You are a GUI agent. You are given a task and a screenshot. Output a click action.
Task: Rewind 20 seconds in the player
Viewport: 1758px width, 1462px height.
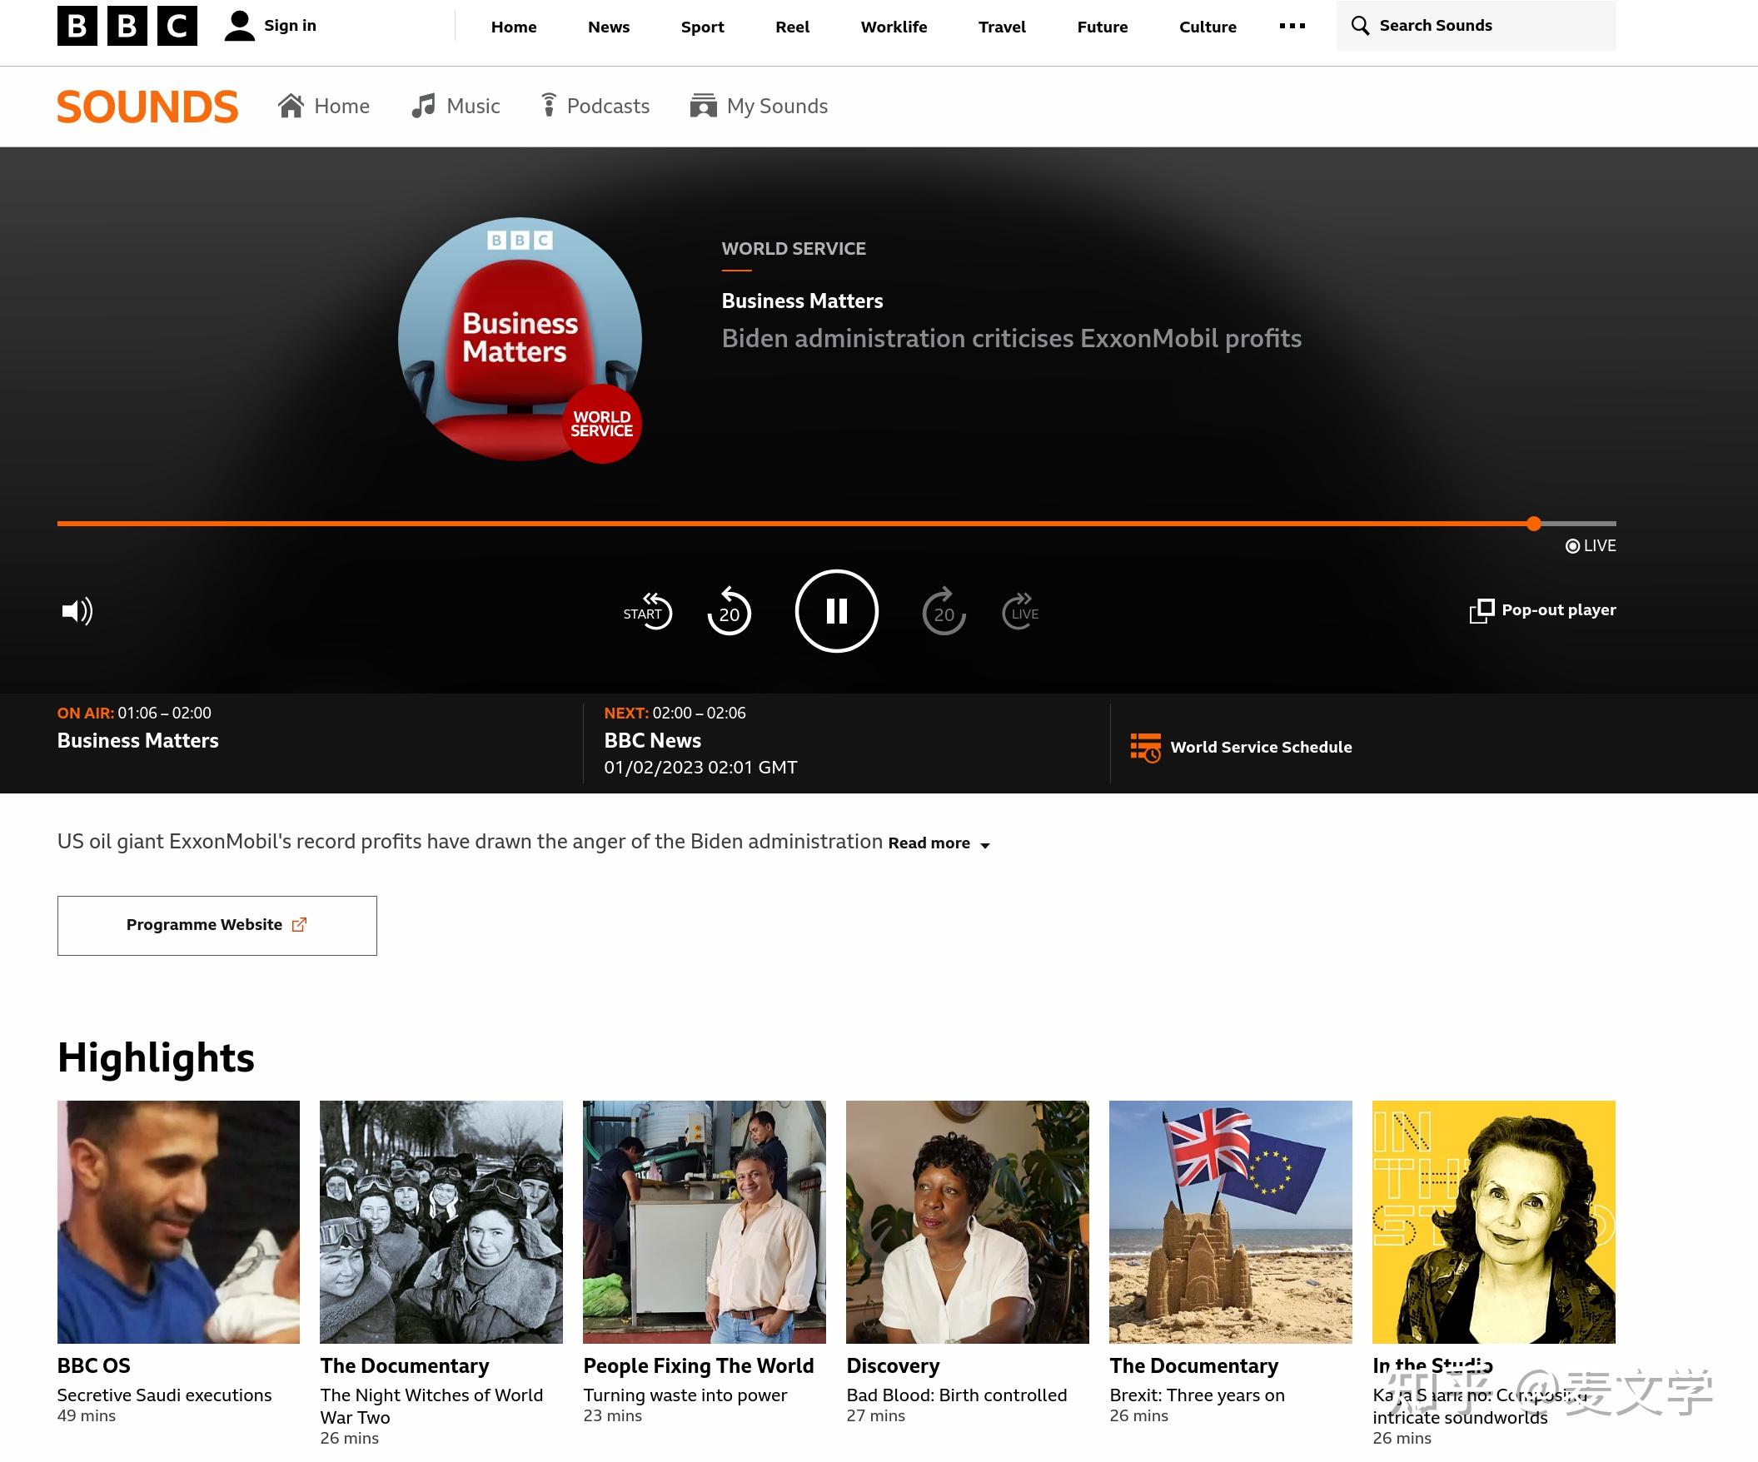pyautogui.click(x=729, y=611)
